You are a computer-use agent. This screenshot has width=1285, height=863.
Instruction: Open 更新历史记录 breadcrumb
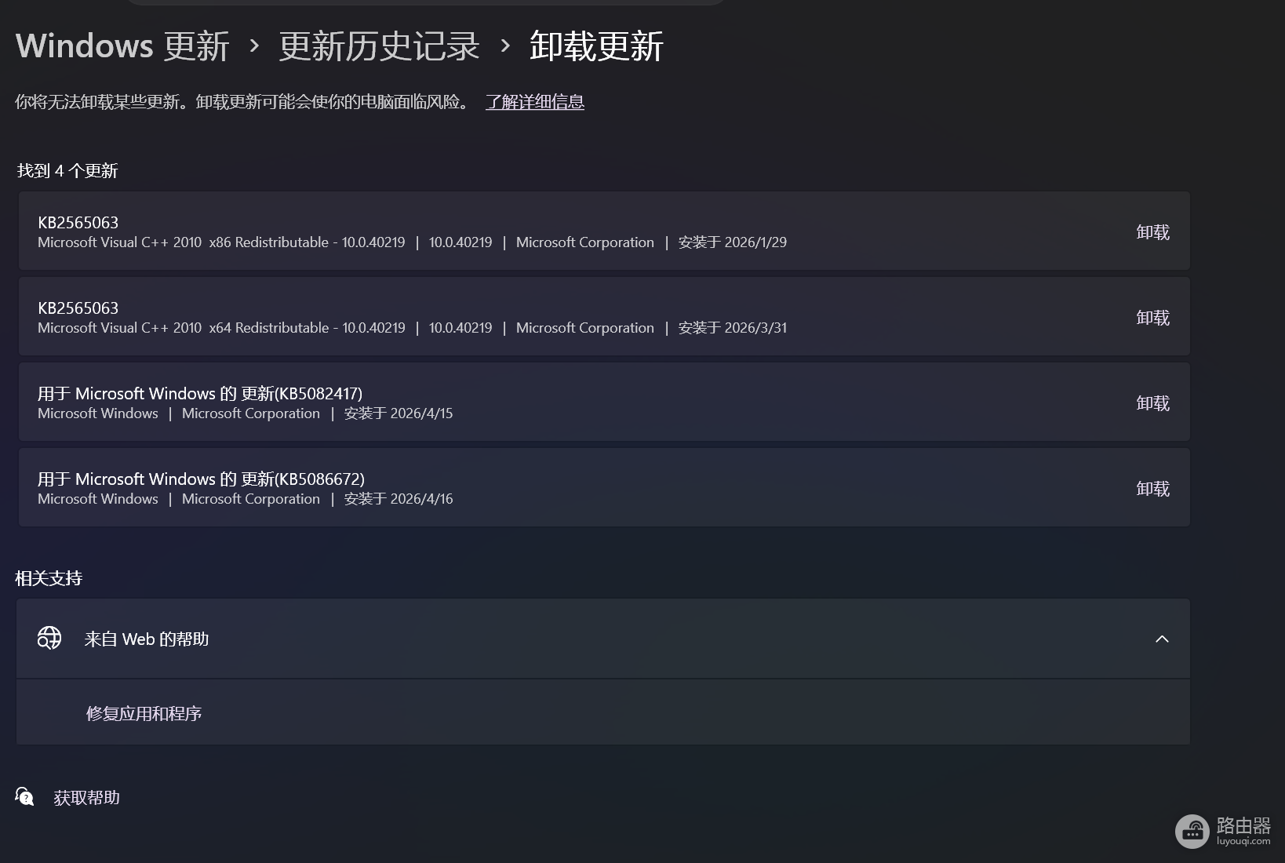pos(379,46)
